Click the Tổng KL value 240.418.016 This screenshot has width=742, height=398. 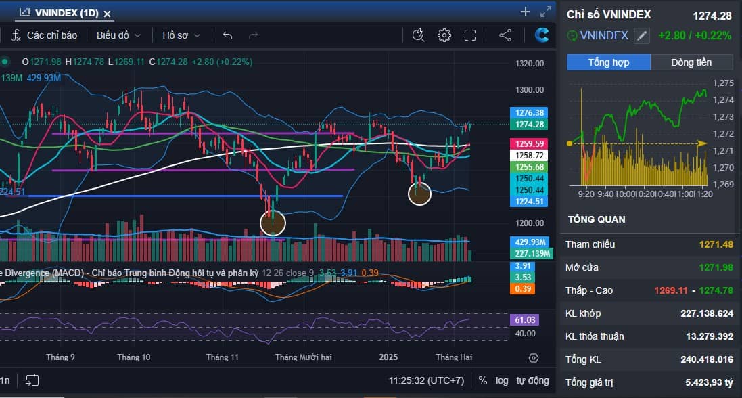(707, 359)
